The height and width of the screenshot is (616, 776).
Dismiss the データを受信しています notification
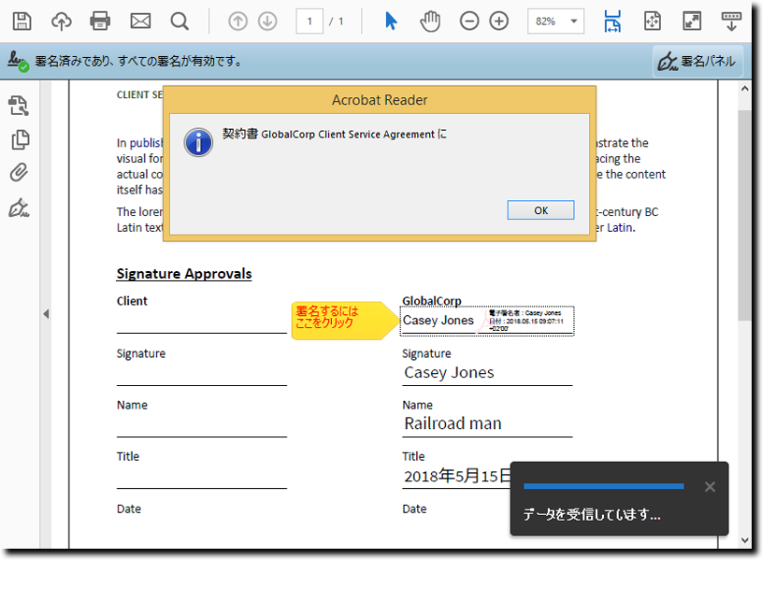[710, 487]
